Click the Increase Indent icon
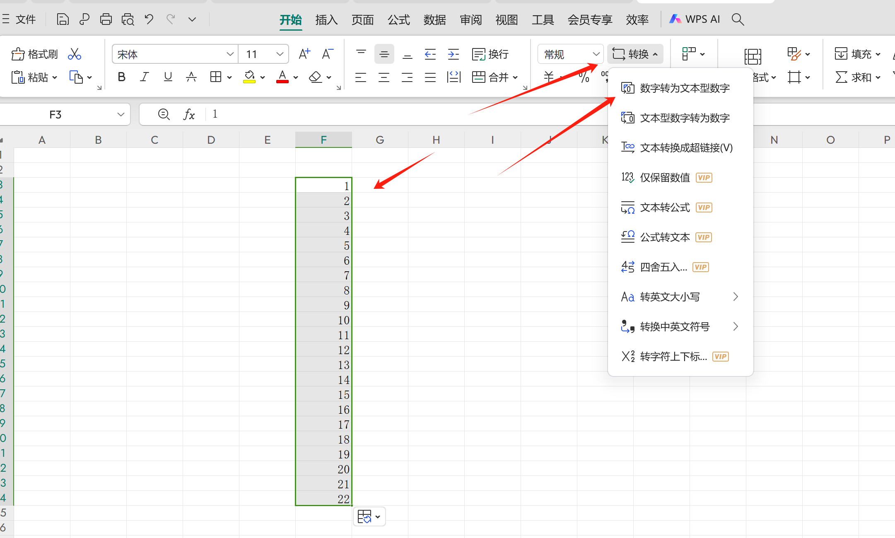 coord(454,54)
